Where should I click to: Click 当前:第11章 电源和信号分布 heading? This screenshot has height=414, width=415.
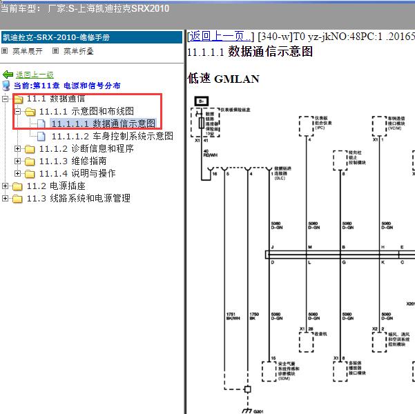tap(67, 86)
